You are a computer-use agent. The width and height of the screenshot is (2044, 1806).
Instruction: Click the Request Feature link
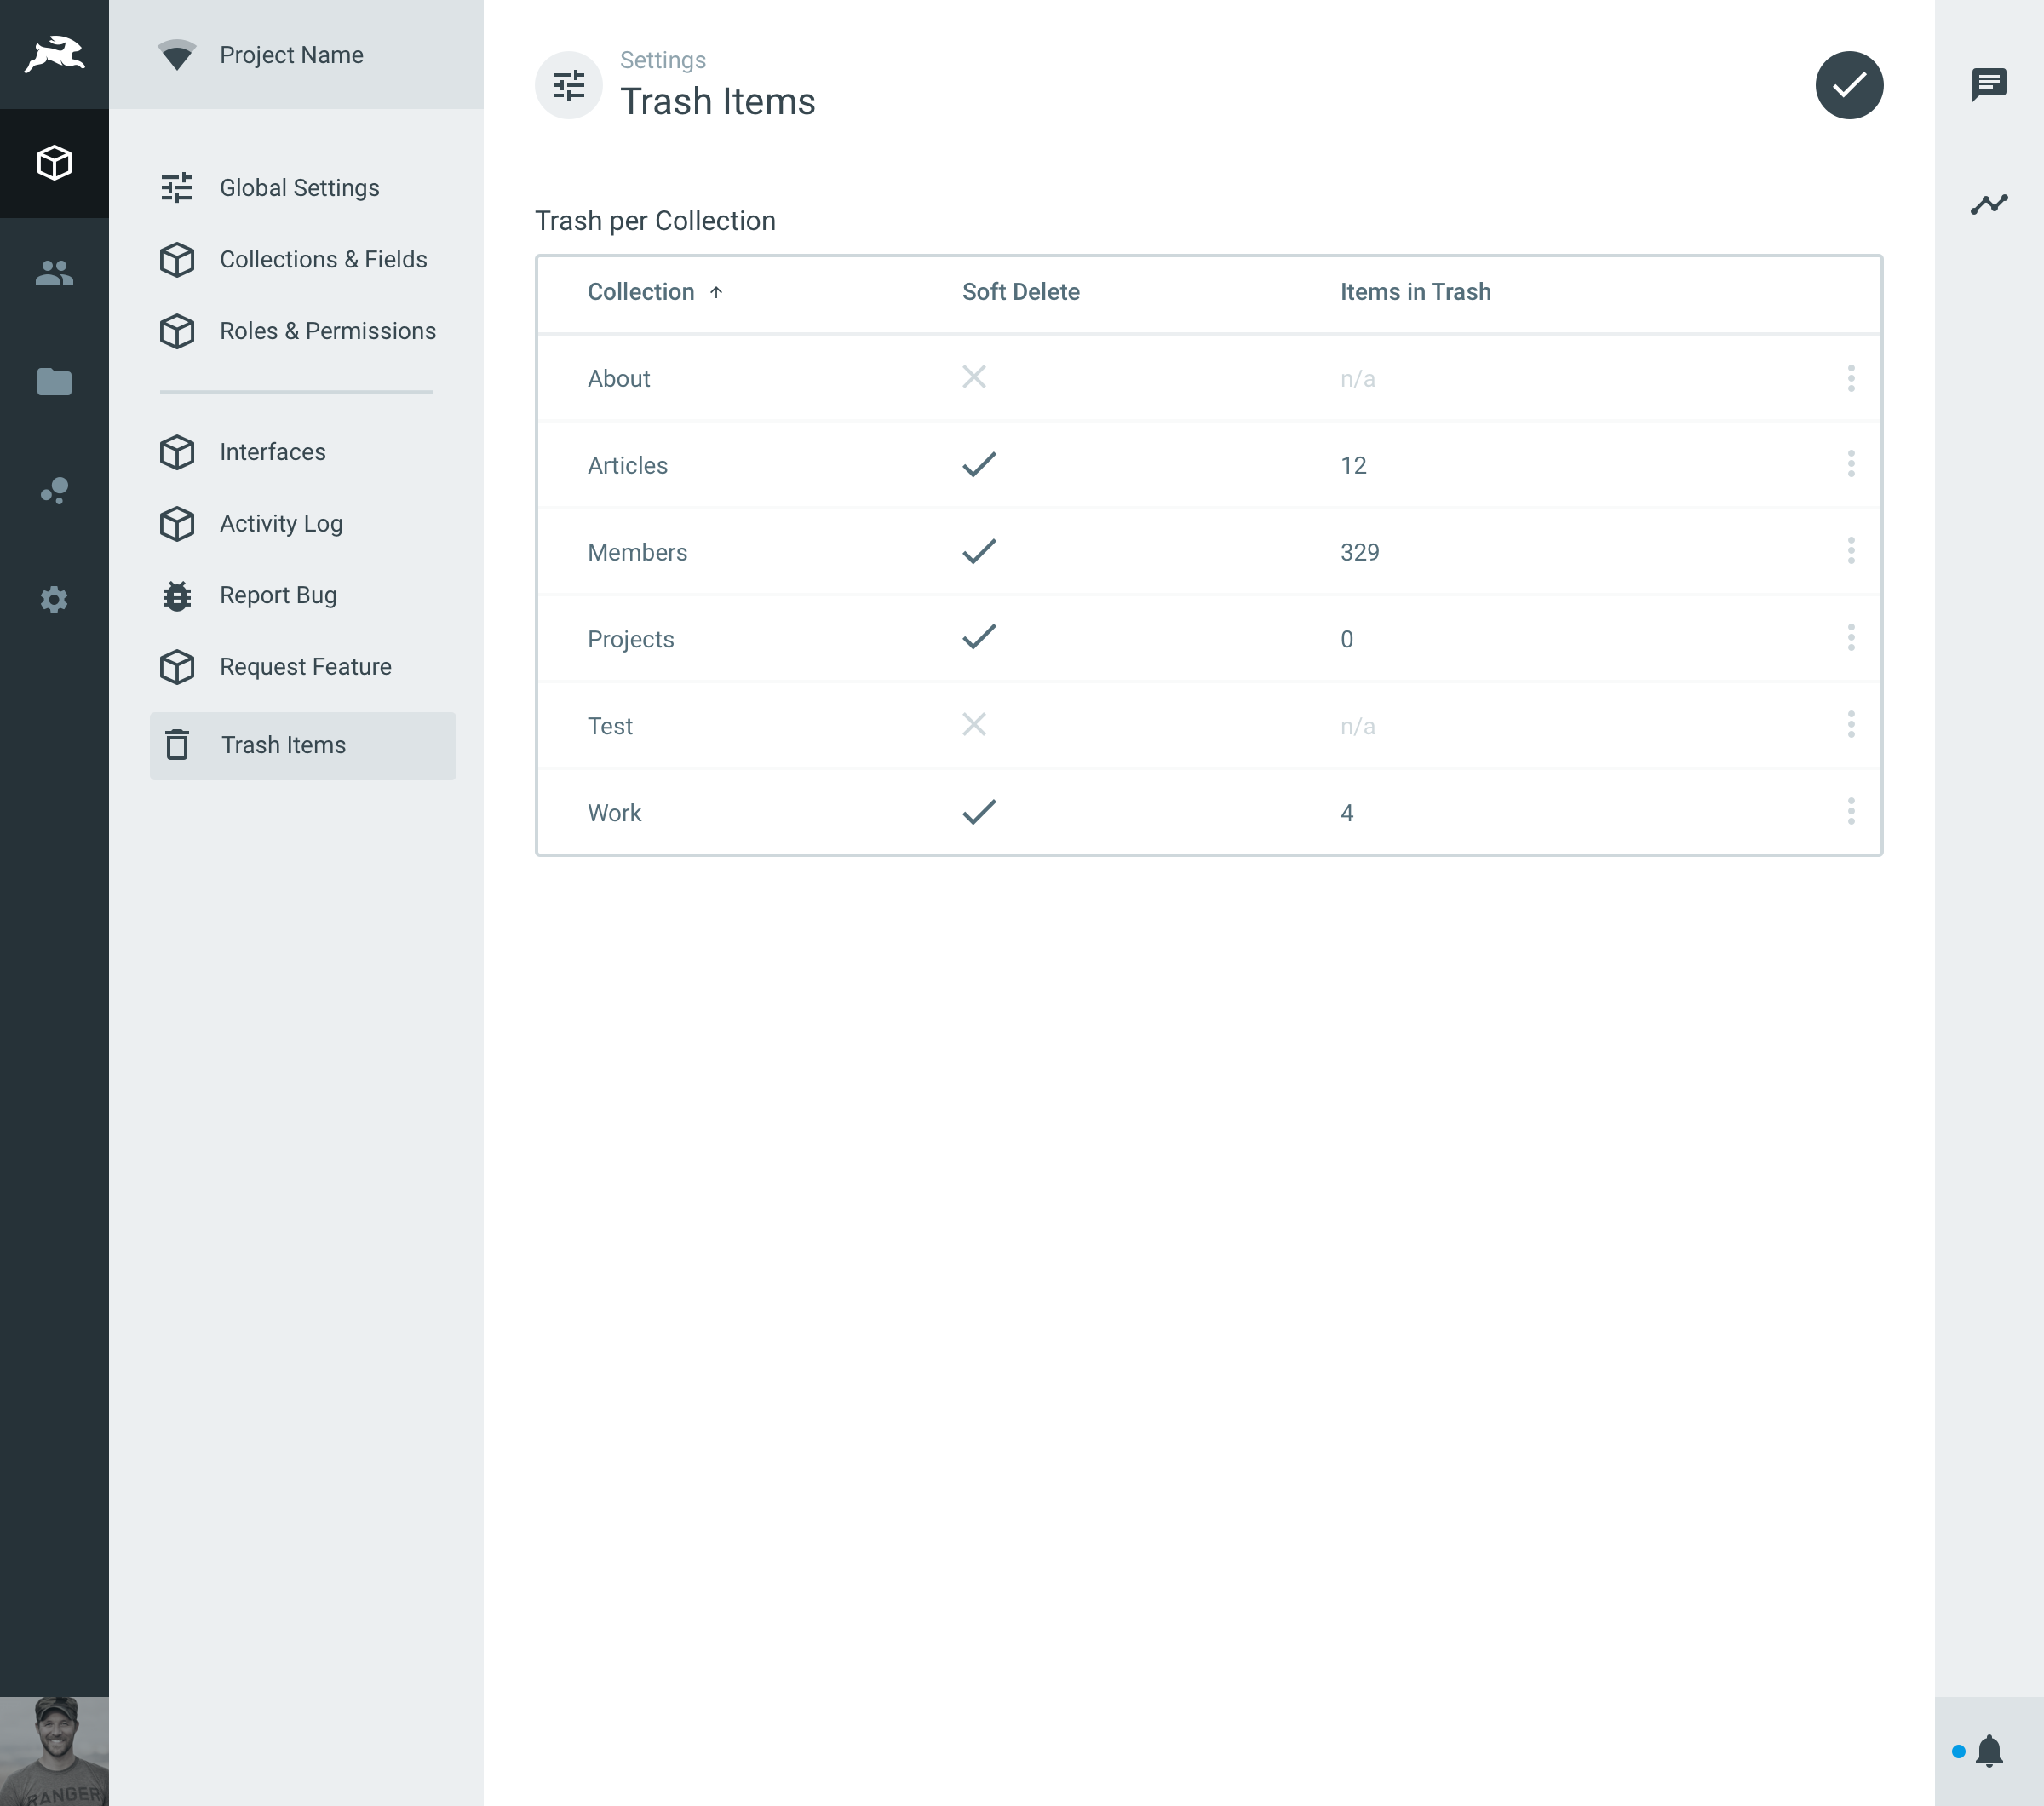(305, 666)
